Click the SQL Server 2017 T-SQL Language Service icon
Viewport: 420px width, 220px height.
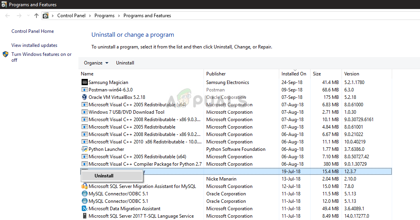tap(84, 216)
